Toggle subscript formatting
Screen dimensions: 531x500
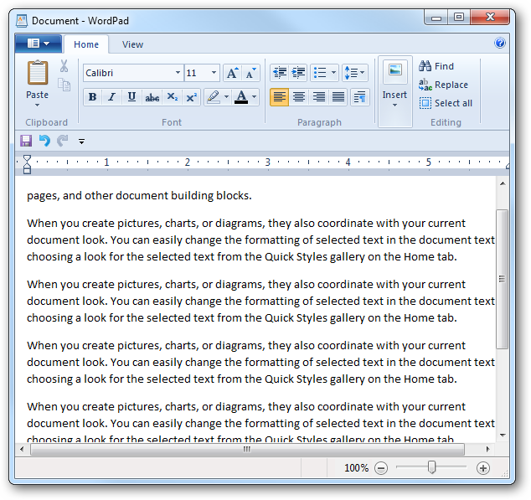pyautogui.click(x=172, y=97)
